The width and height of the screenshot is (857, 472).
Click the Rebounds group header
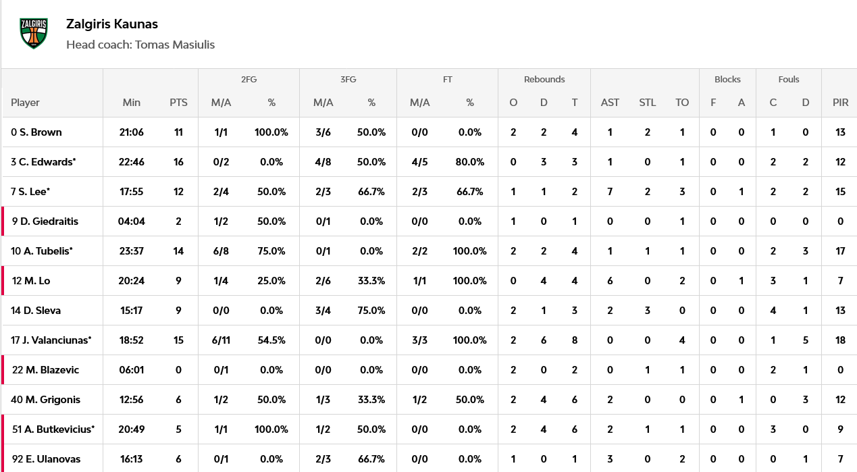(544, 79)
